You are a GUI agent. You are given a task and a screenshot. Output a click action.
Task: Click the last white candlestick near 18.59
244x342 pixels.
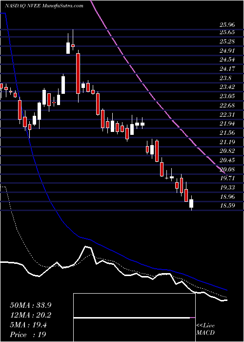pos(191,203)
